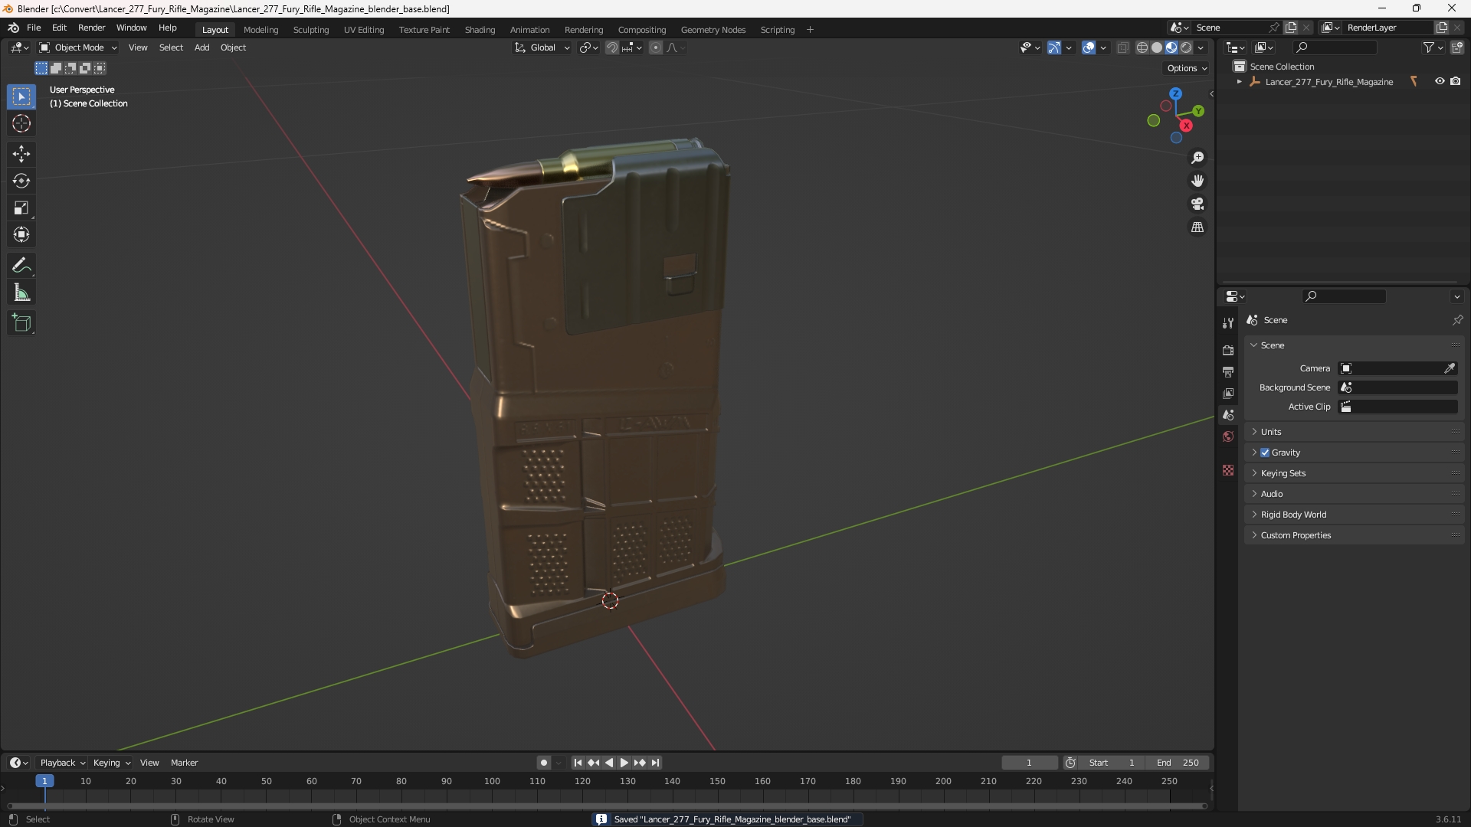
Task: Click the End frame field
Action: (x=1178, y=763)
